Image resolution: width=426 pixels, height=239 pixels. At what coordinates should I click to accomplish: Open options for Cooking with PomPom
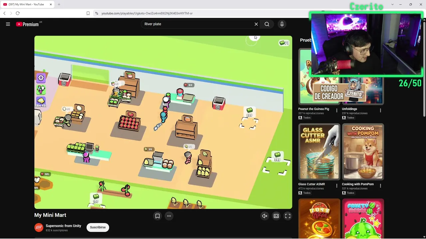380,186
